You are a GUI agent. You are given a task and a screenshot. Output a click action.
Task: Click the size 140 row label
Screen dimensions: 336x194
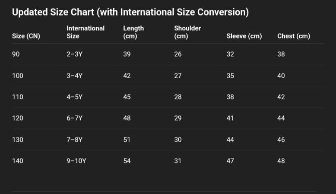(17, 161)
